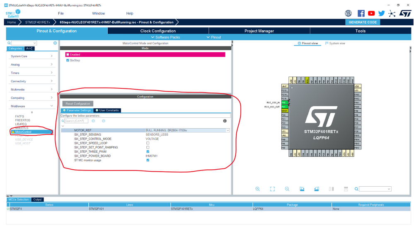This screenshot has width=414, height=229.
Task: Select FATFS middleware
Action: 19,116
